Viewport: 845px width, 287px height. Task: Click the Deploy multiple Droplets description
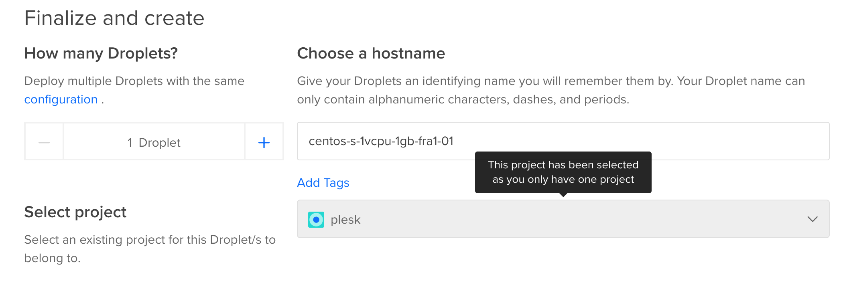[x=134, y=90]
